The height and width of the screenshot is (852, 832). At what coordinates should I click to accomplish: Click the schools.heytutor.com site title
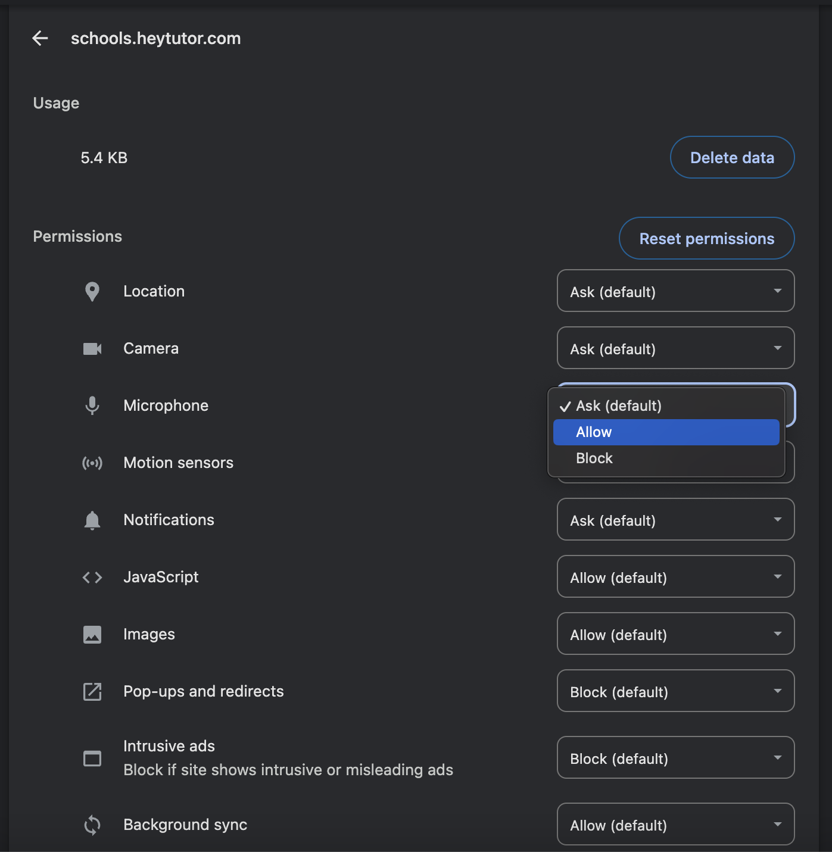156,39
